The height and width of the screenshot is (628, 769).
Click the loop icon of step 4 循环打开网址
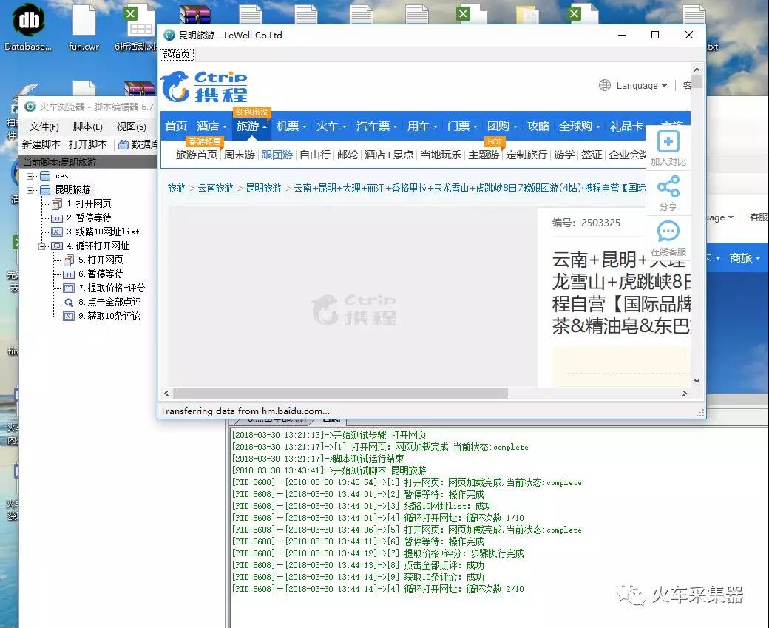57,246
